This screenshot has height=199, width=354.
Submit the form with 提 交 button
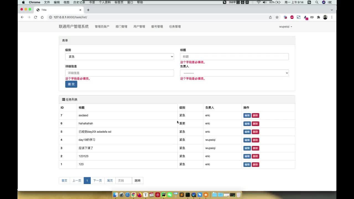pos(71,84)
